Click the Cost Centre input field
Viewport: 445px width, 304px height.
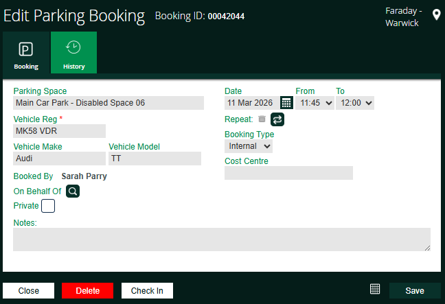(x=288, y=173)
